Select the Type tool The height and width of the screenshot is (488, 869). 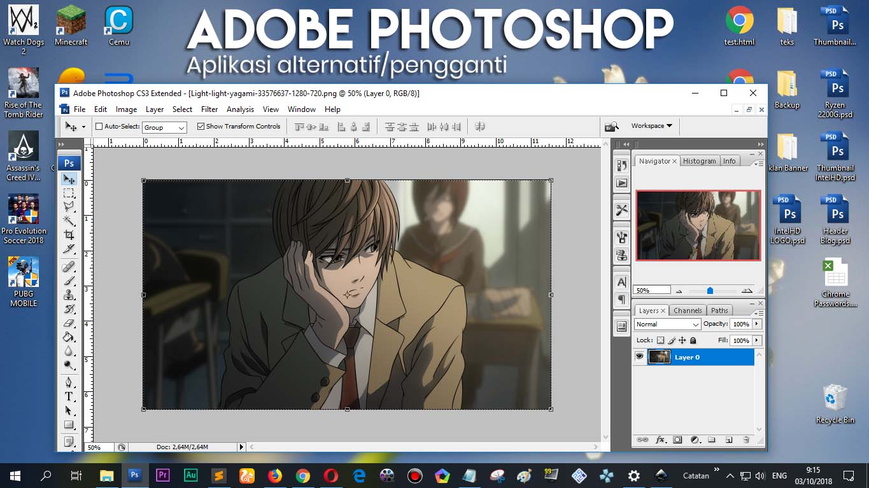(x=69, y=396)
